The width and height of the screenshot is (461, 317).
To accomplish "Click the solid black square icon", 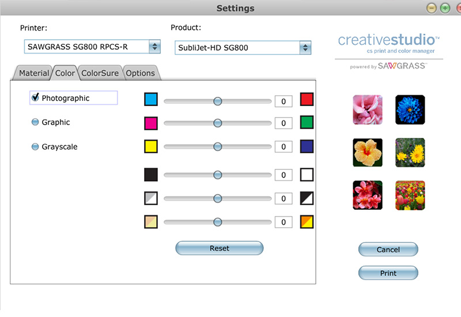I will [150, 175].
